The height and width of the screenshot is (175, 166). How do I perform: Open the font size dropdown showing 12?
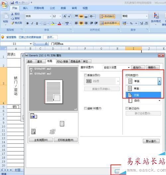pos(60,16)
